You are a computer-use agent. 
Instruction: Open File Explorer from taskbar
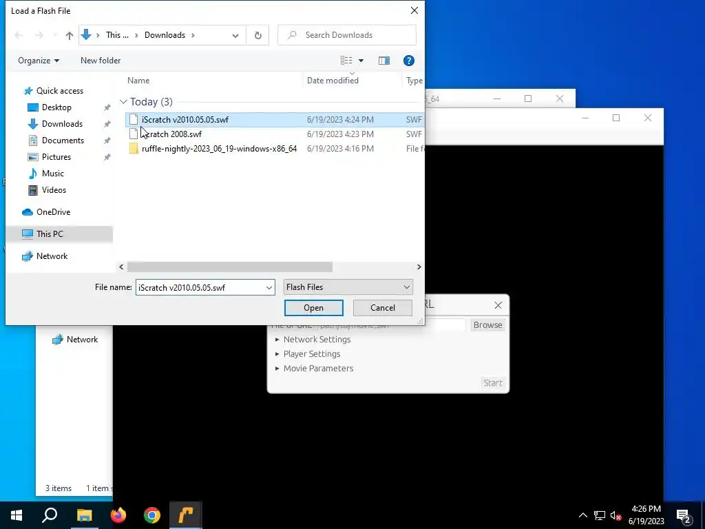tap(84, 515)
